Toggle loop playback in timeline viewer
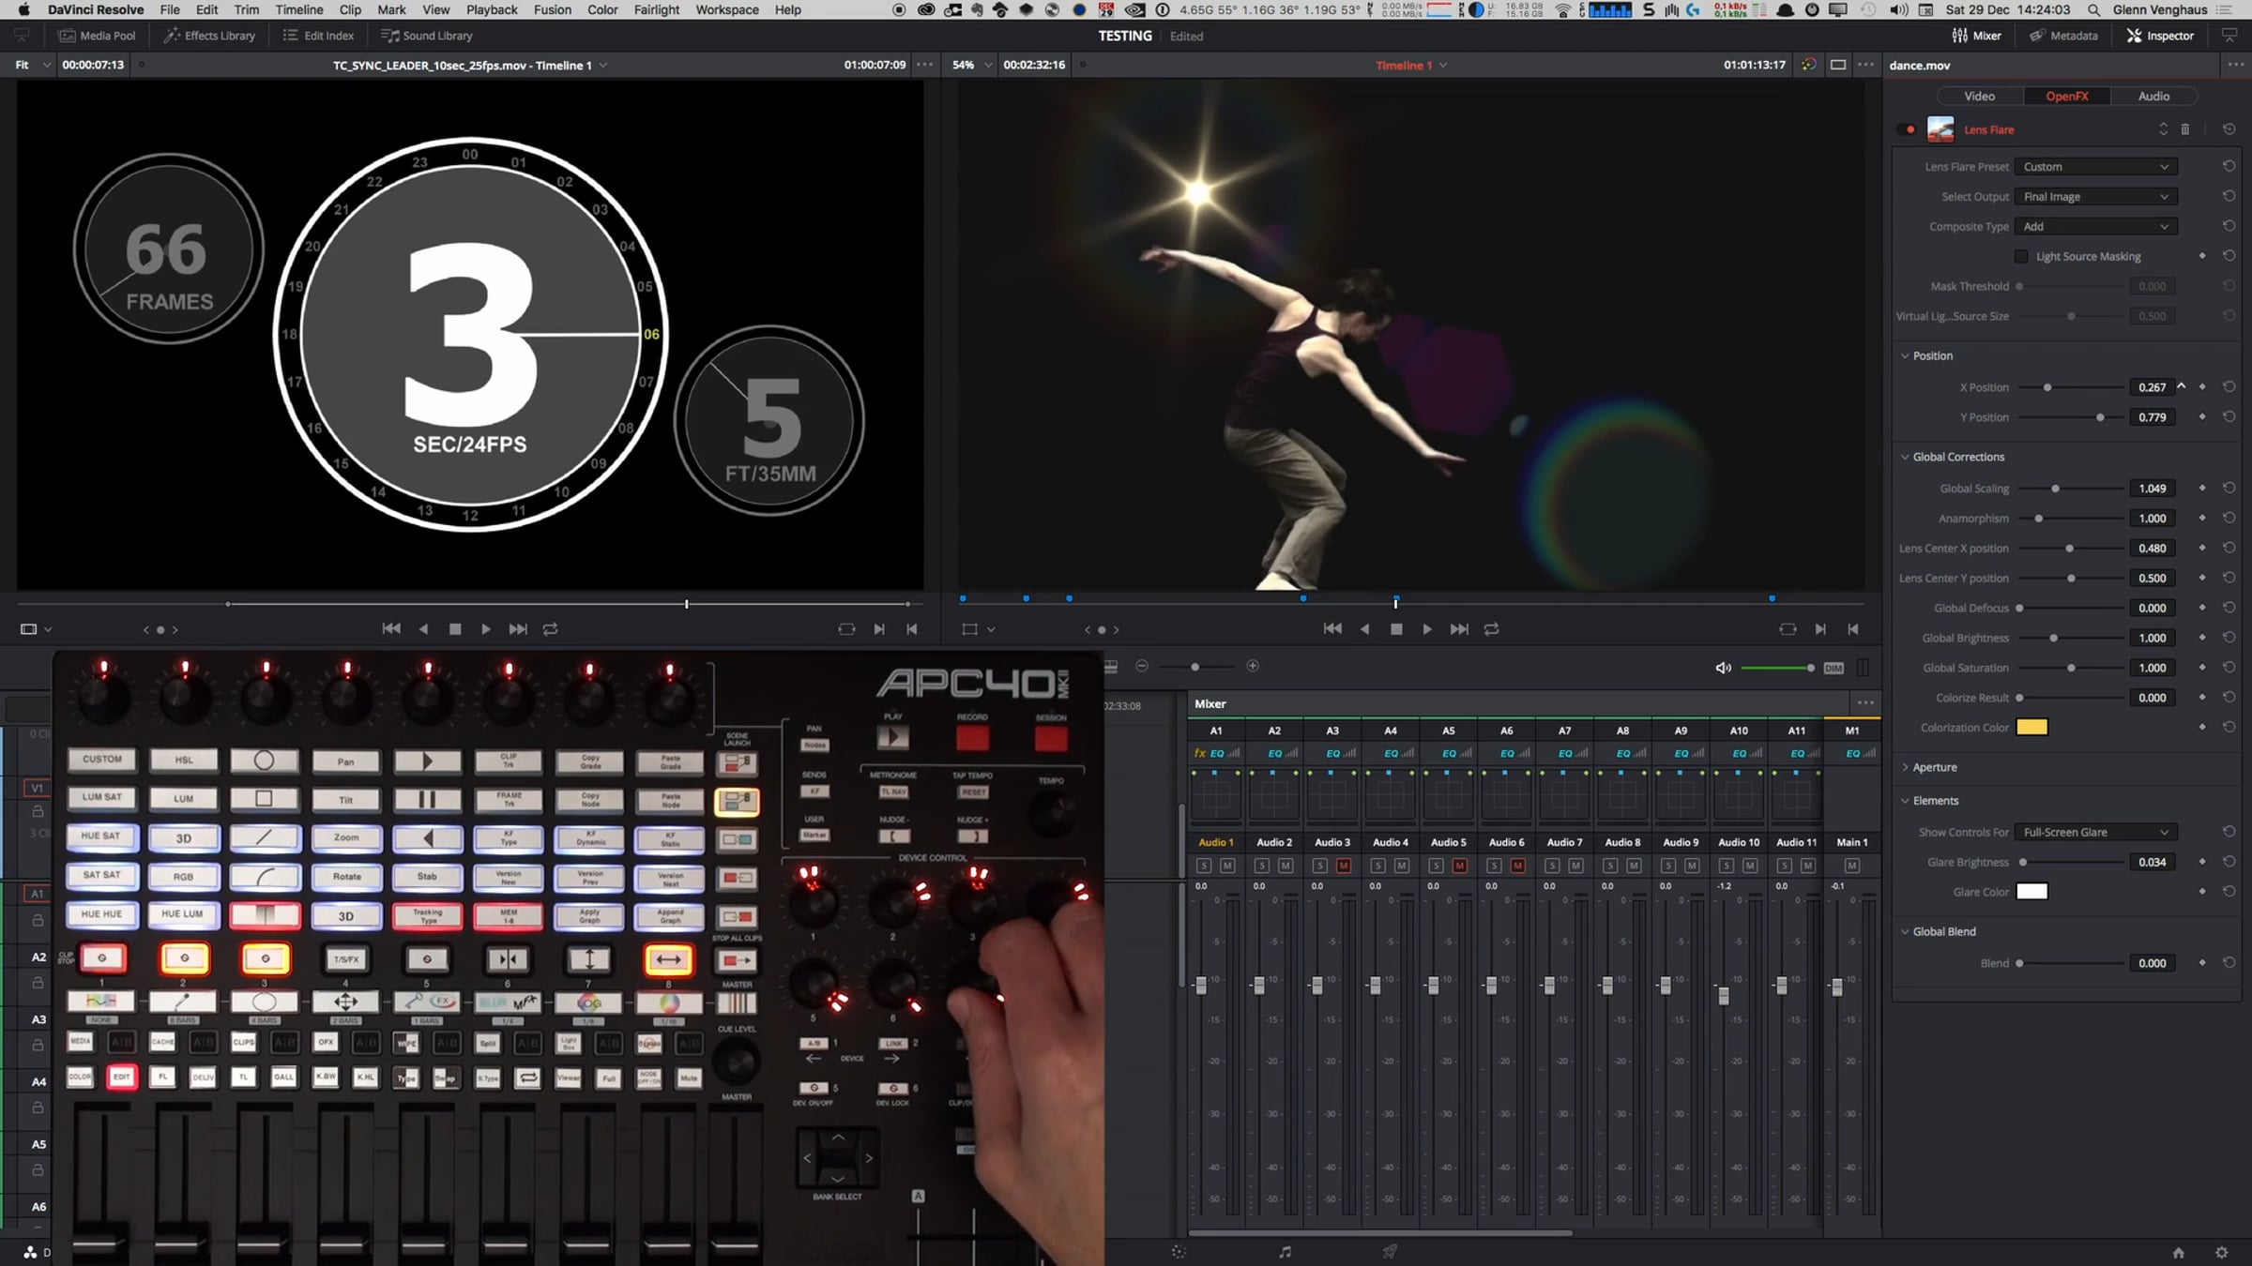This screenshot has width=2252, height=1266. (1491, 629)
